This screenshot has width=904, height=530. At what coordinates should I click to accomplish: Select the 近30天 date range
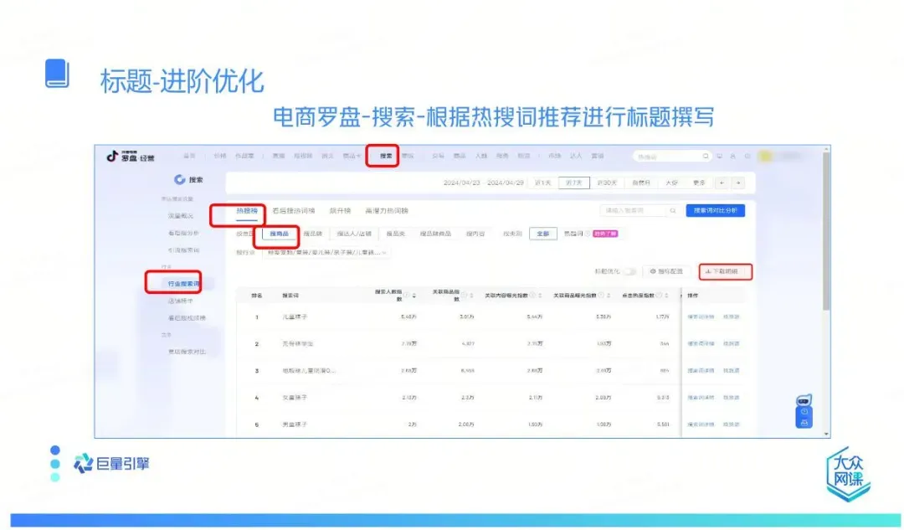click(x=607, y=183)
